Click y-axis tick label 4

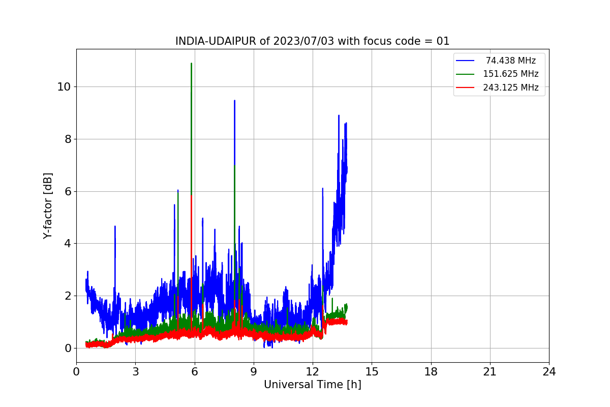pyautogui.click(x=67, y=244)
